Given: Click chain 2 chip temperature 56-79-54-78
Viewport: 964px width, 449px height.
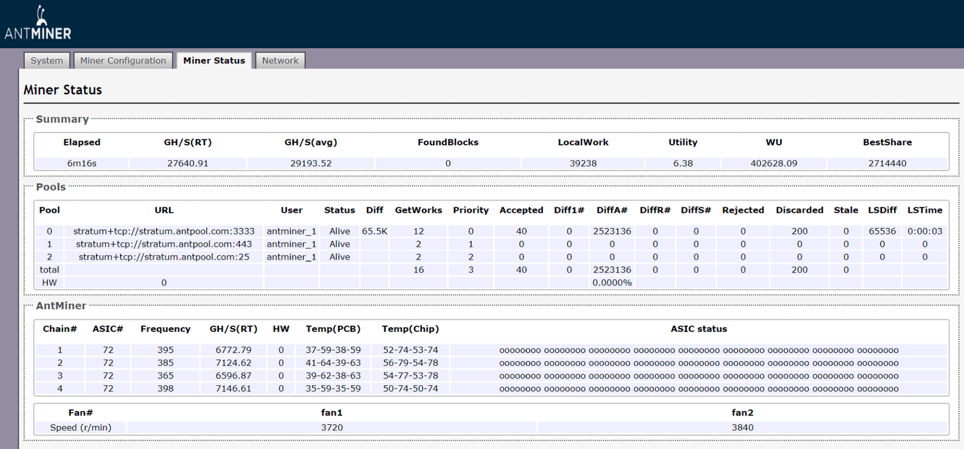Looking at the screenshot, I should 411,363.
